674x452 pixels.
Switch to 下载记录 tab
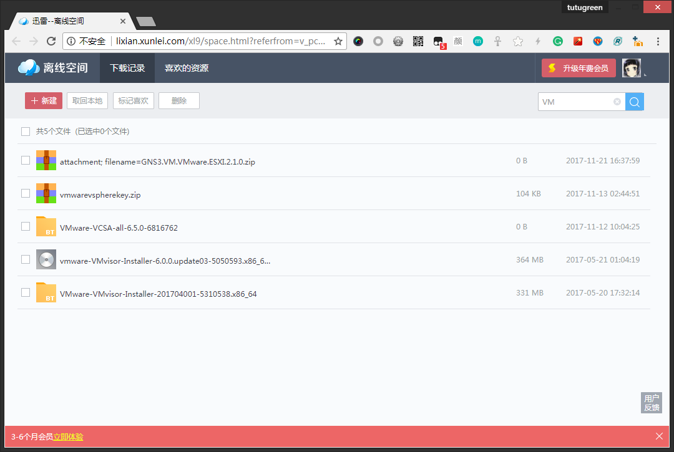click(127, 68)
